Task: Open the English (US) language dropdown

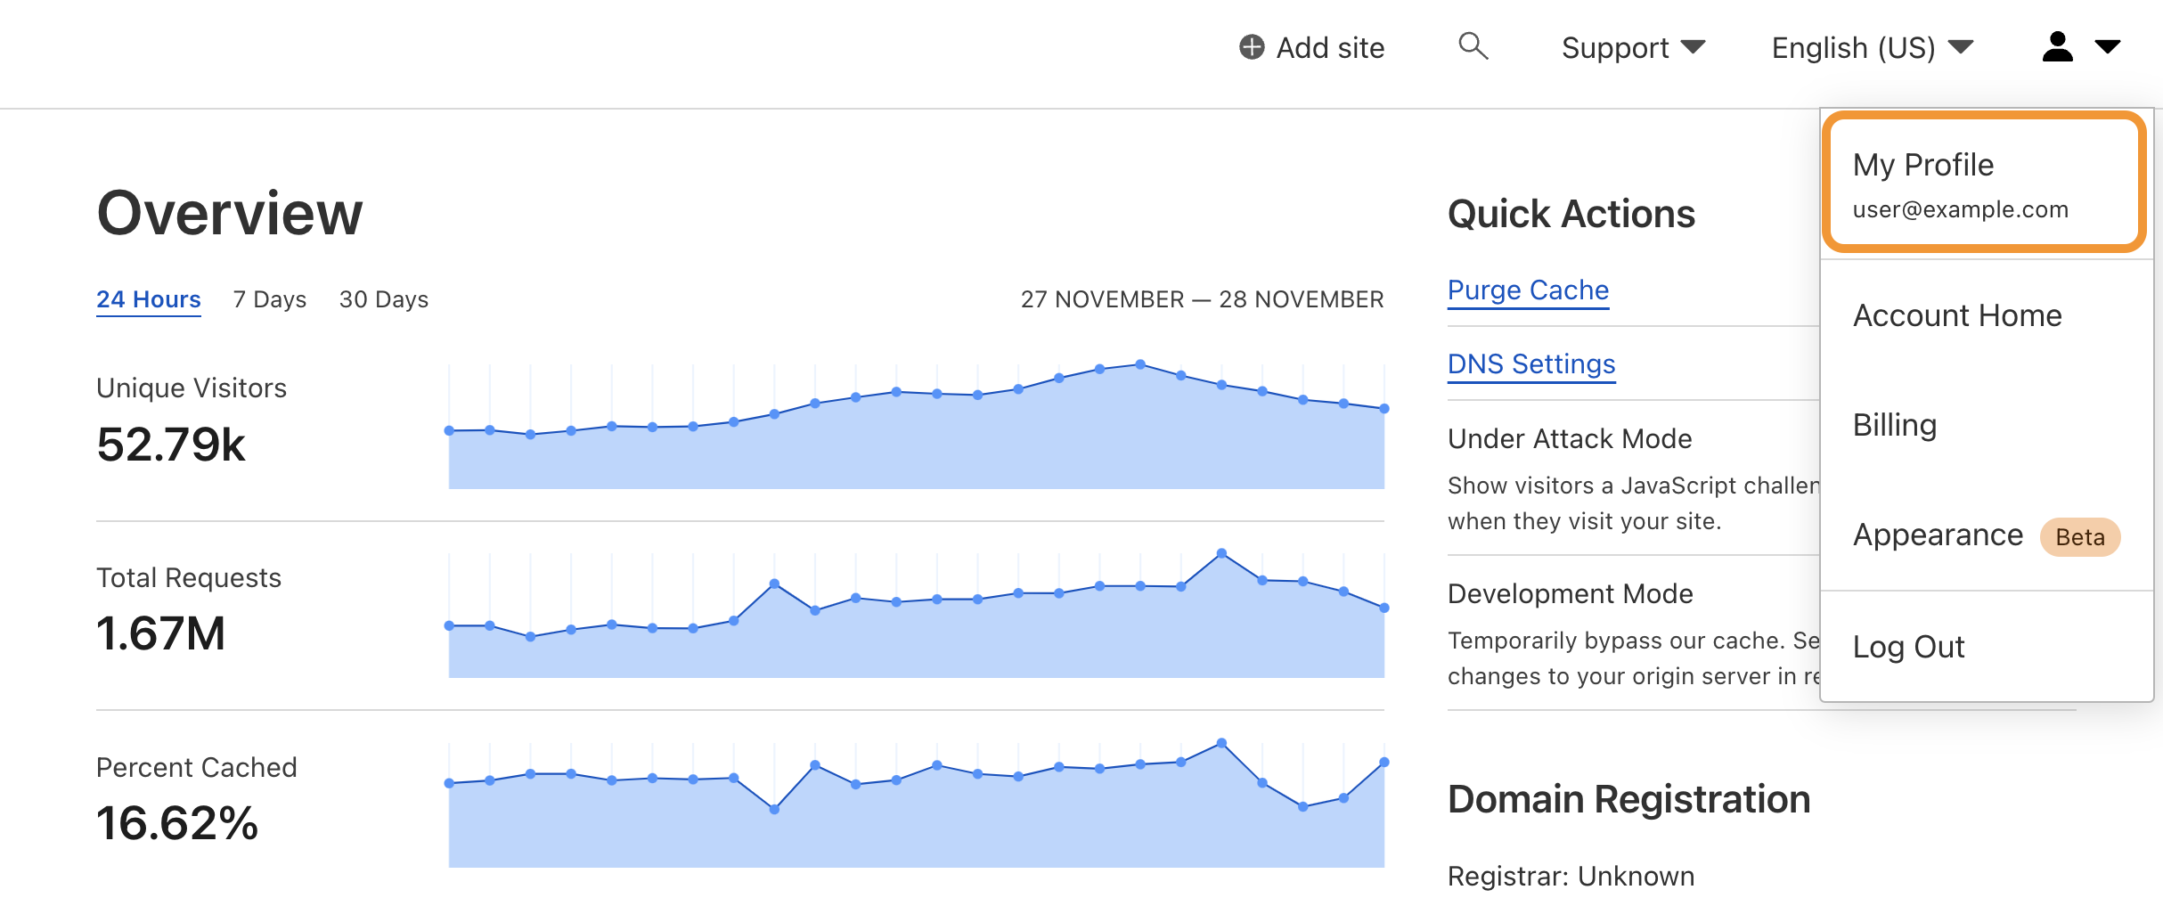Action: click(1872, 47)
